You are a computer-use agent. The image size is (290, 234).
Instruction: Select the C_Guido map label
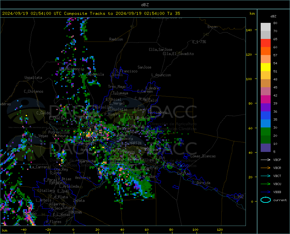tap(43, 113)
